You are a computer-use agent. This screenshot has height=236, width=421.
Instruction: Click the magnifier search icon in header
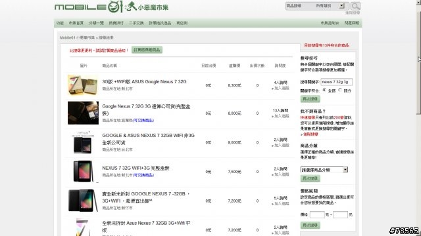pyautogui.click(x=355, y=6)
